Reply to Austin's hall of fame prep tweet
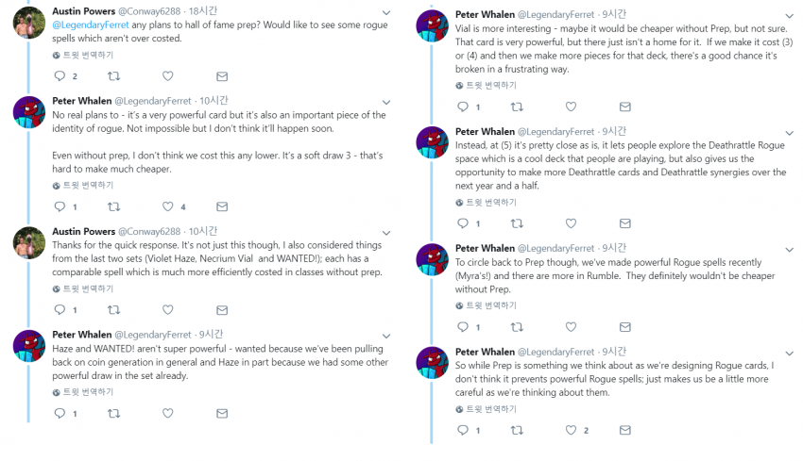803x461 pixels. 59,76
